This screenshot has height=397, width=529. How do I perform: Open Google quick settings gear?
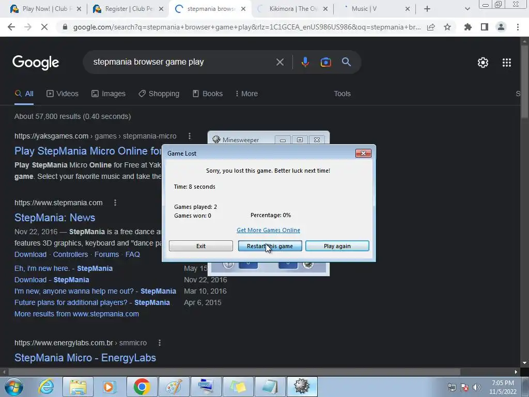(x=483, y=63)
